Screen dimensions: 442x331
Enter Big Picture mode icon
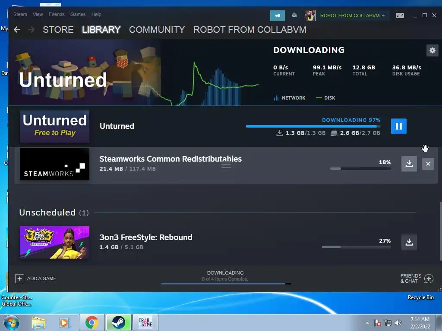coord(400,16)
